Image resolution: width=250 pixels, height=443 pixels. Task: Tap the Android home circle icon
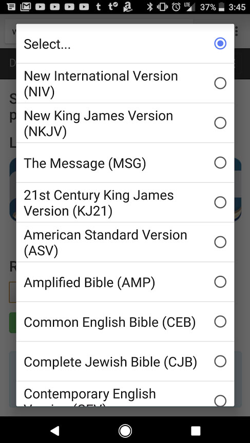pos(125,431)
